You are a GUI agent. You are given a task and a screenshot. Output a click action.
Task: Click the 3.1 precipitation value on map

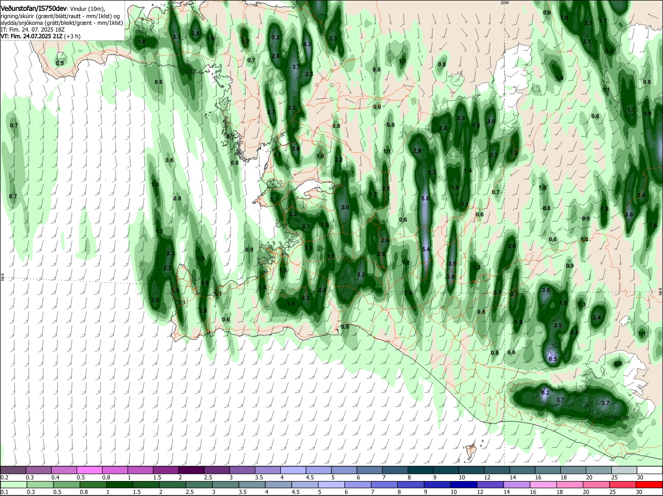176,37
